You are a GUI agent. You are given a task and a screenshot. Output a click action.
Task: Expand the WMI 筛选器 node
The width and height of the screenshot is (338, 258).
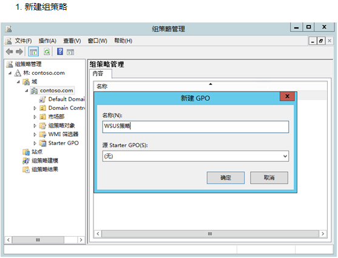[35, 135]
